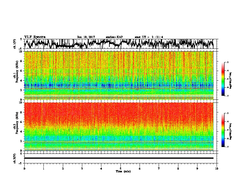This screenshot has width=244, height=189.
Task: Click the ch.1 spectrogram blue band near 3 kHz
Action: click(x=119, y=85)
